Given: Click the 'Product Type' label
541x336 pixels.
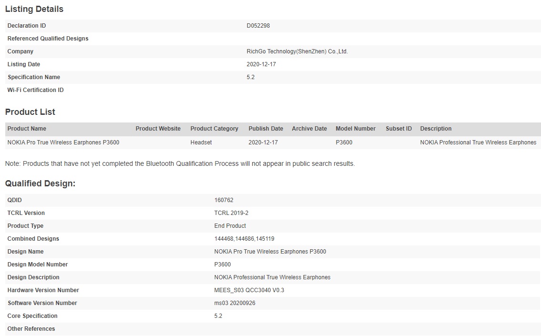Looking at the screenshot, I should (26, 226).
